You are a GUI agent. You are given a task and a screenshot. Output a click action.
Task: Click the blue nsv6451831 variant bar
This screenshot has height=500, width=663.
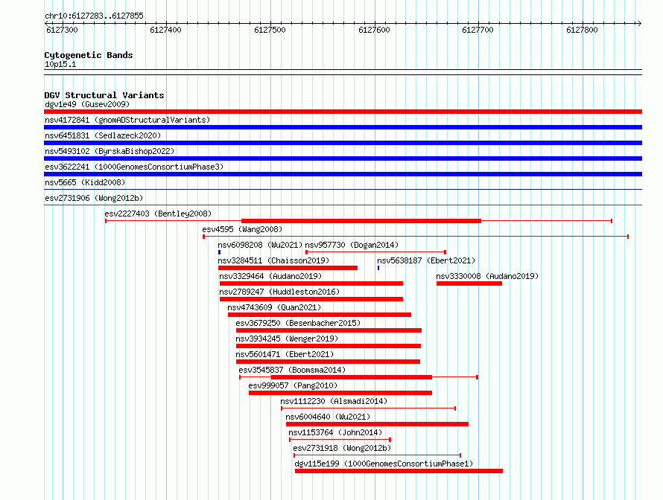pos(343,143)
